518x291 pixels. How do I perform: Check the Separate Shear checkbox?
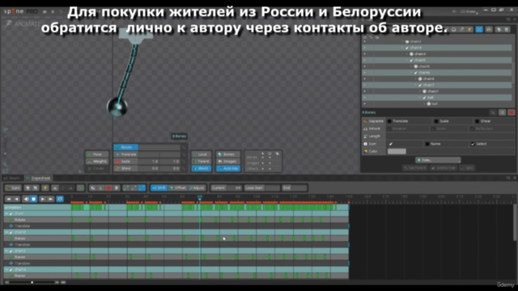pyautogui.click(x=477, y=121)
